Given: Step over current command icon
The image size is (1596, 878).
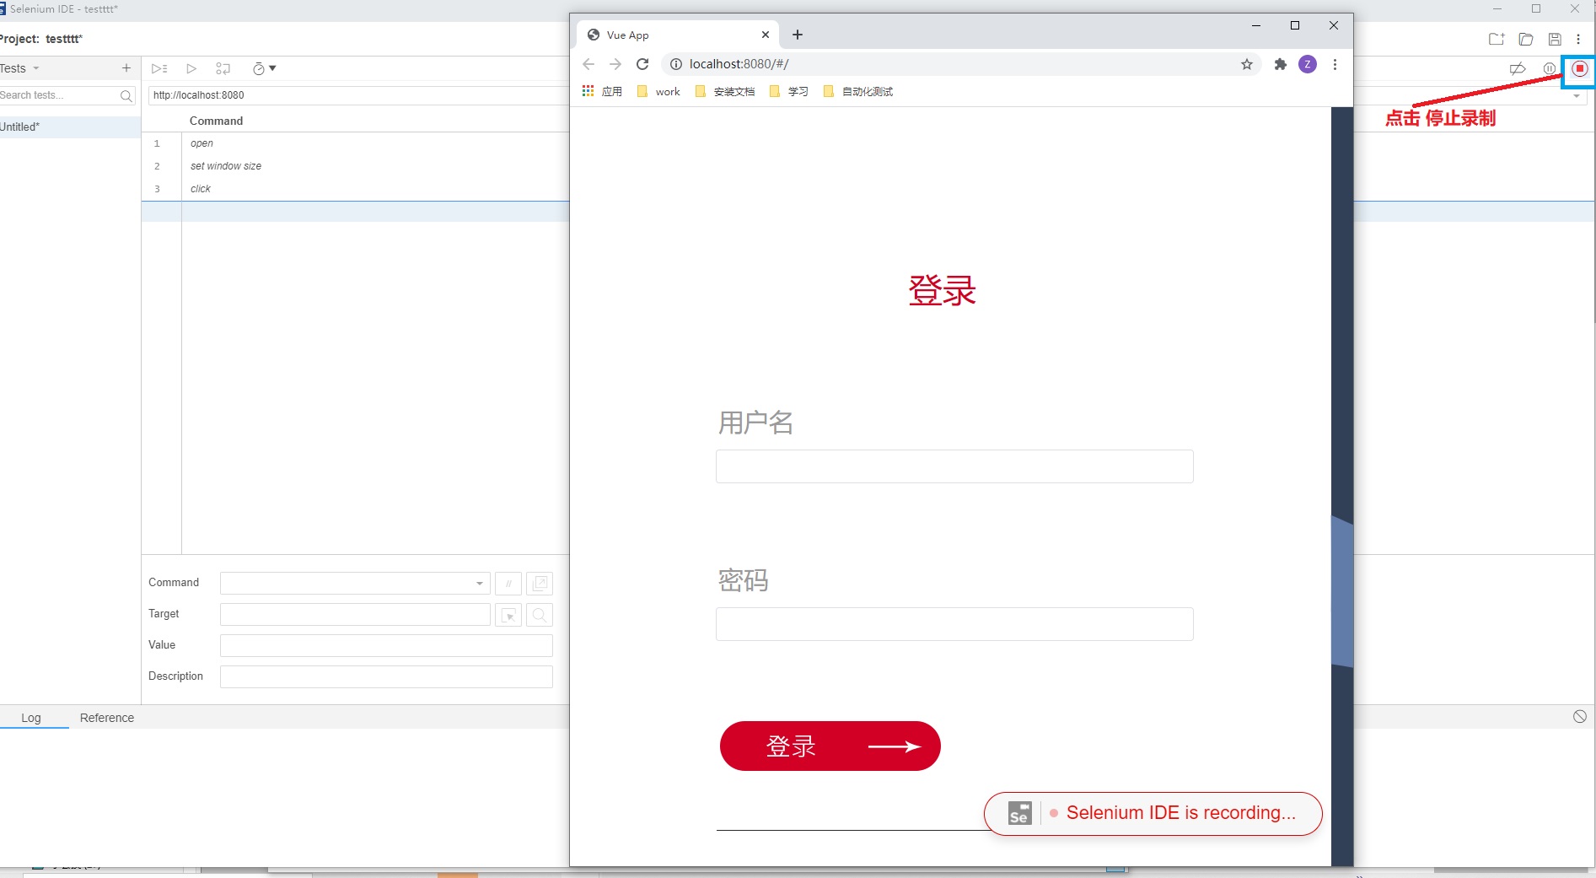Looking at the screenshot, I should [x=223, y=68].
